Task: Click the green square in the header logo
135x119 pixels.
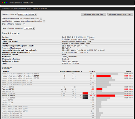Action: point(5,3)
